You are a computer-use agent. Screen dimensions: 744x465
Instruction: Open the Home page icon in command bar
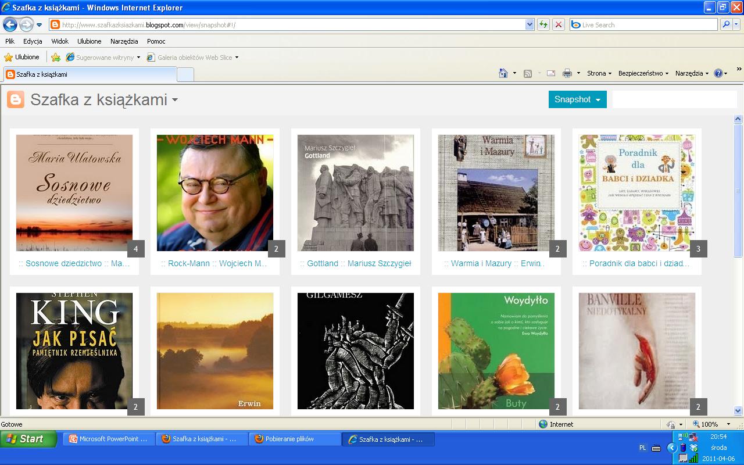503,73
